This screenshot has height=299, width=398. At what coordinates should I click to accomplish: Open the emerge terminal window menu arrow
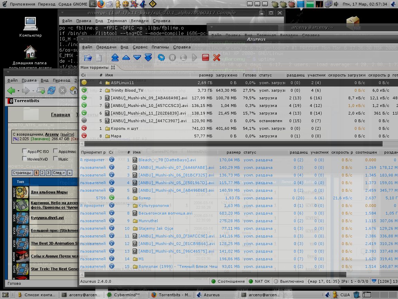[63, 12]
